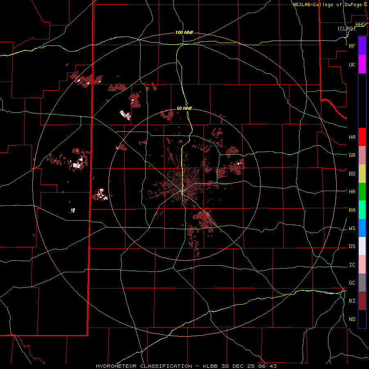Click the brown BI legend swatch
Screen dimensions: 369x369
[x=362, y=301]
